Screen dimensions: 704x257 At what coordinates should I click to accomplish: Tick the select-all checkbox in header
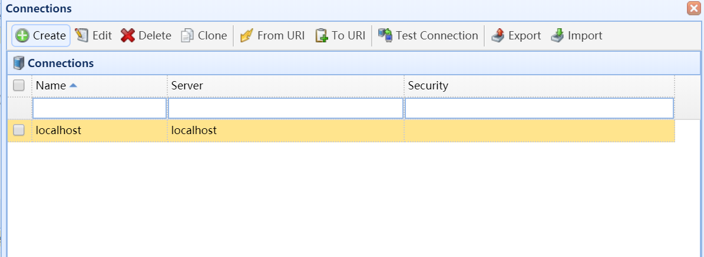click(19, 85)
